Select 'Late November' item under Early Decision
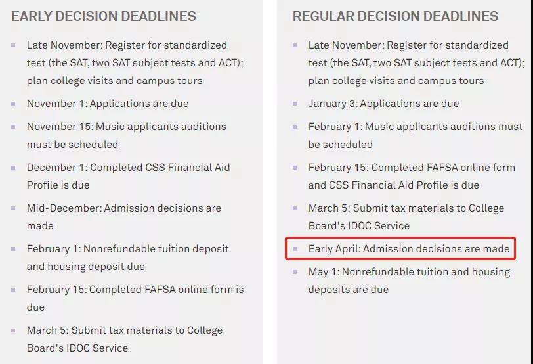533x364 pixels. coord(127,63)
